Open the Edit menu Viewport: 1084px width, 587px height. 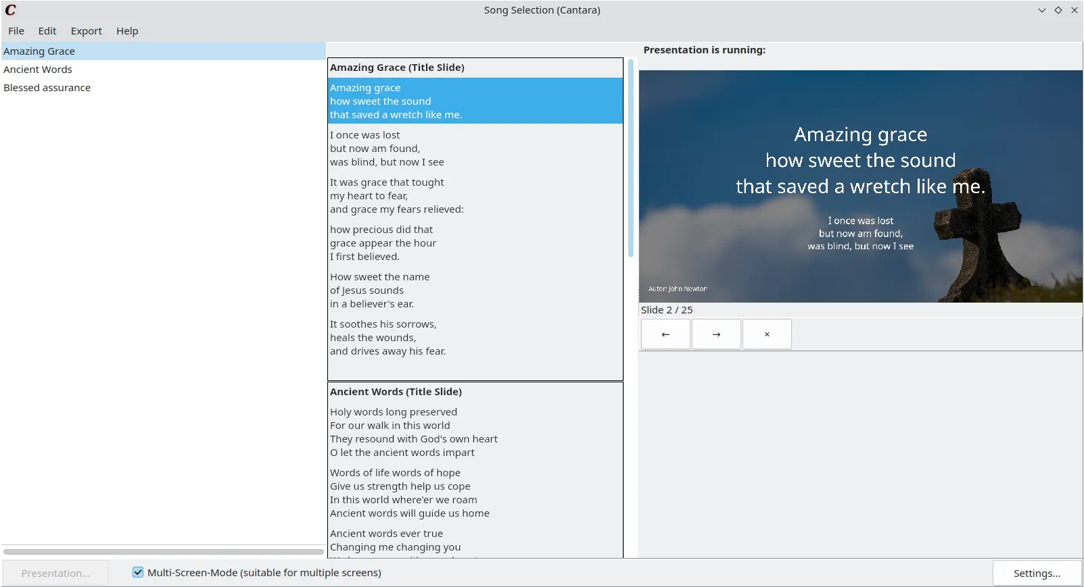47,31
